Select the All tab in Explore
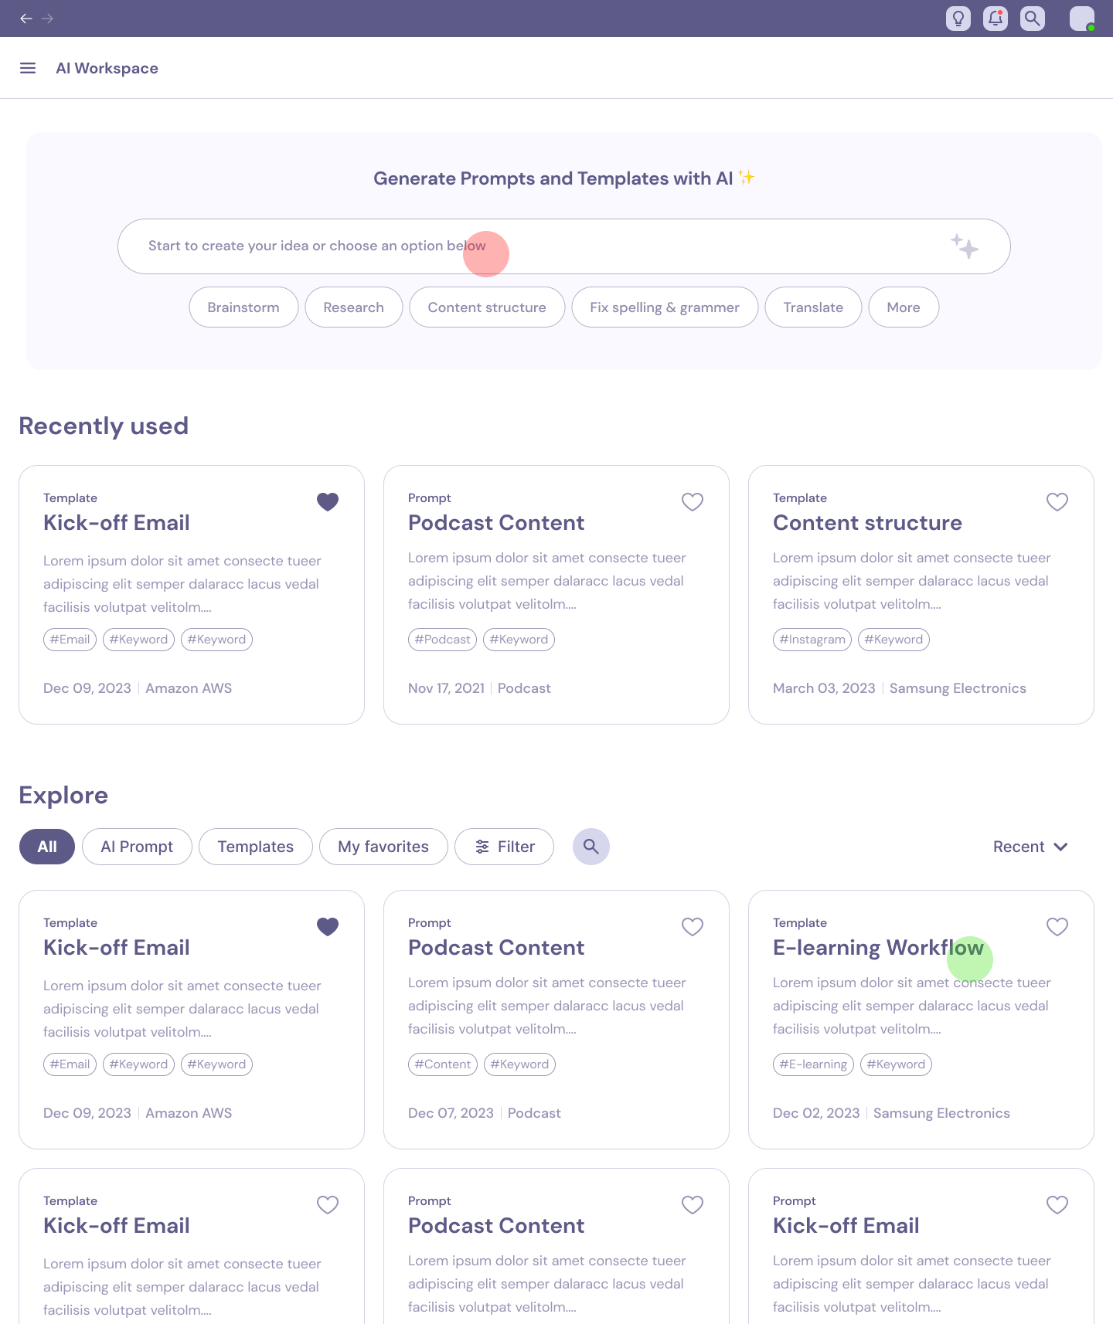Image resolution: width=1113 pixels, height=1324 pixels. [x=47, y=847]
